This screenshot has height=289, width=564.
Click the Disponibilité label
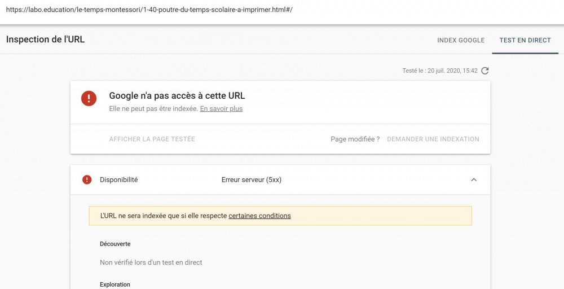tap(118, 179)
